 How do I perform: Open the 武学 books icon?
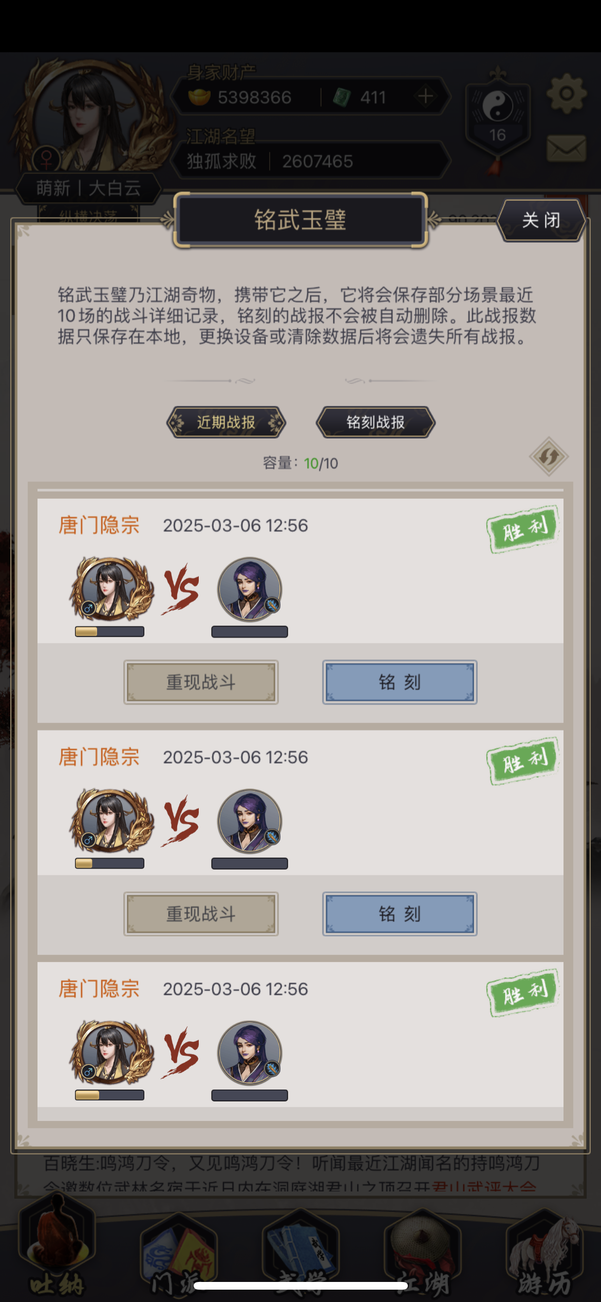click(x=300, y=1255)
